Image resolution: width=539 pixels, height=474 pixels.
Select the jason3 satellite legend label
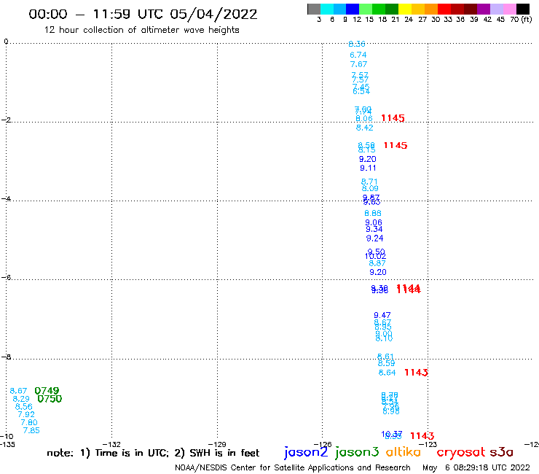tap(357, 452)
